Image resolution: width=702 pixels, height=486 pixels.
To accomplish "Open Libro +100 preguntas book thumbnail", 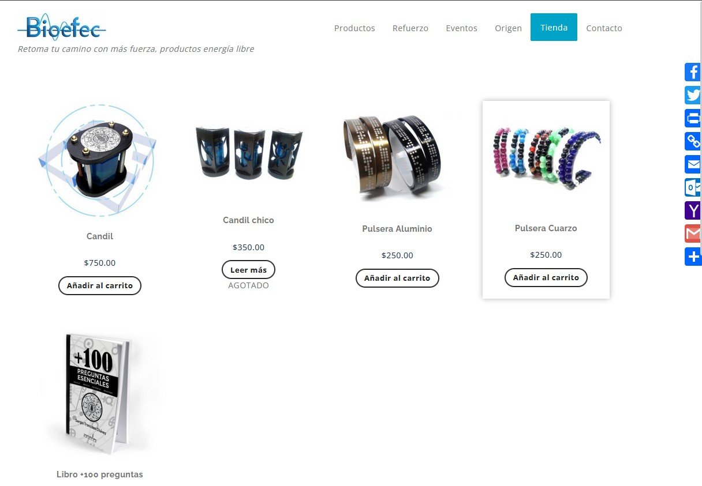I will [x=100, y=393].
